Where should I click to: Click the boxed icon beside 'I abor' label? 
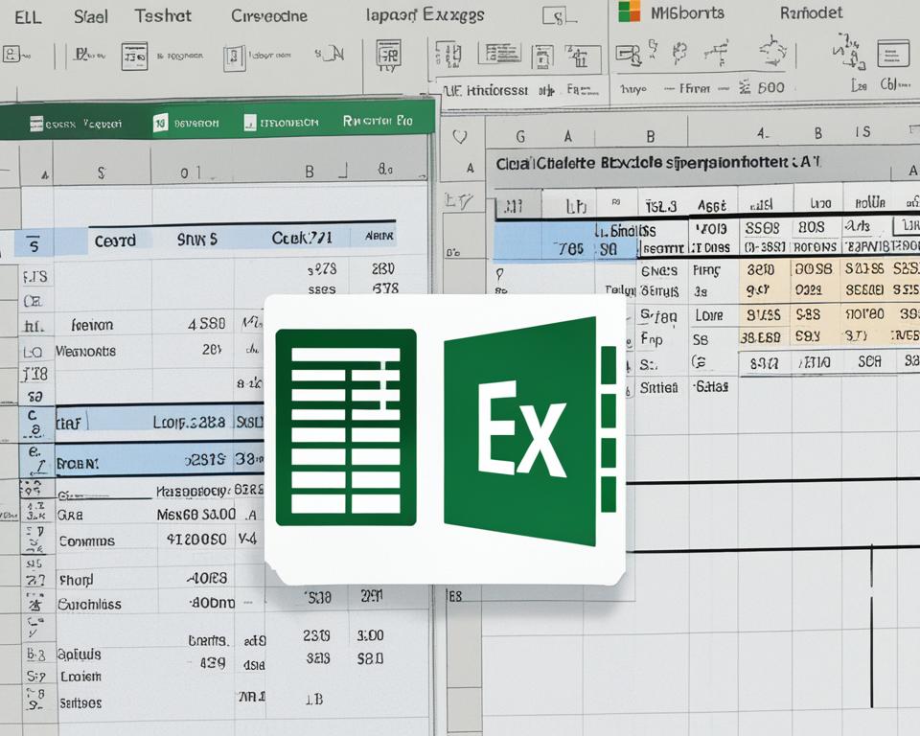click(234, 57)
